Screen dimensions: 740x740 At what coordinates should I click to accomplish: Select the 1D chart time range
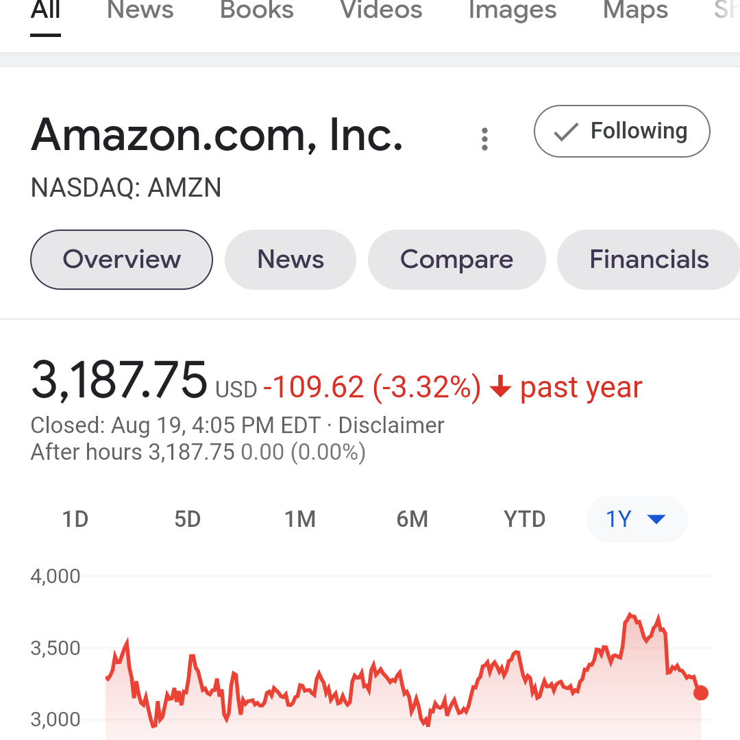point(75,519)
